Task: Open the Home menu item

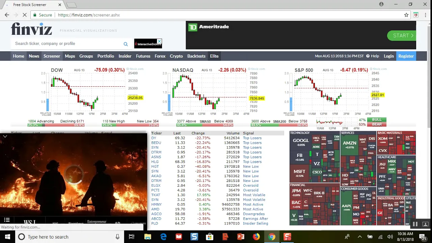Action: pos(19,56)
